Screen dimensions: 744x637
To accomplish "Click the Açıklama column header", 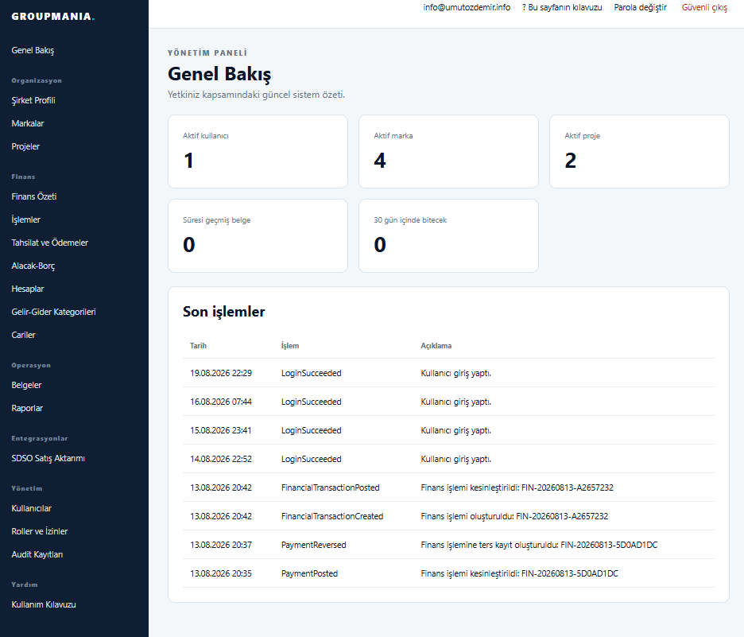I will (x=436, y=346).
